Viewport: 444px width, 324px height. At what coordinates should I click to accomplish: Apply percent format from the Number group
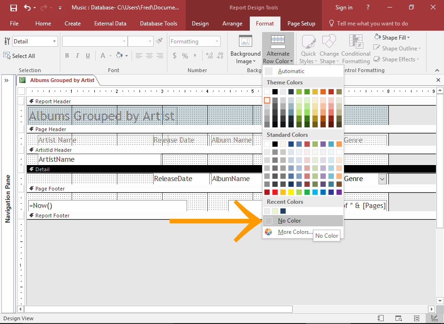(x=186, y=55)
